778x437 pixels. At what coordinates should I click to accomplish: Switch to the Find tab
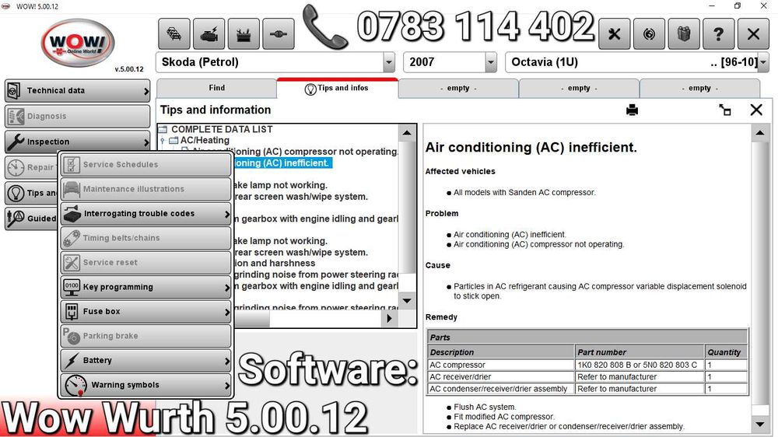pos(217,88)
